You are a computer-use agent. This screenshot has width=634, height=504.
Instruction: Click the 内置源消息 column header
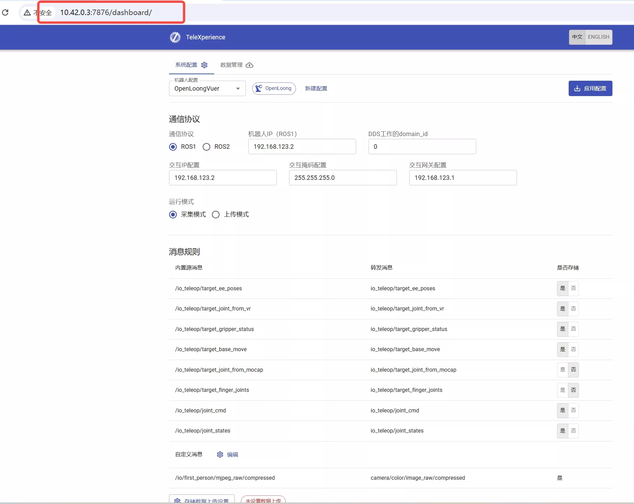click(189, 268)
